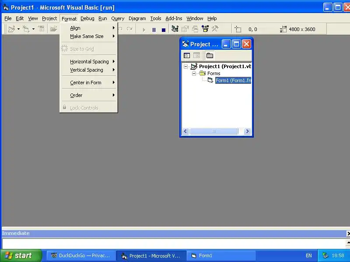The width and height of the screenshot is (350, 262).
Task: Open the Add Project dropdown arrow
Action: (x=18, y=29)
